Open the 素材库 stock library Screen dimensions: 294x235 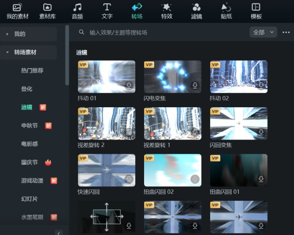(x=48, y=12)
